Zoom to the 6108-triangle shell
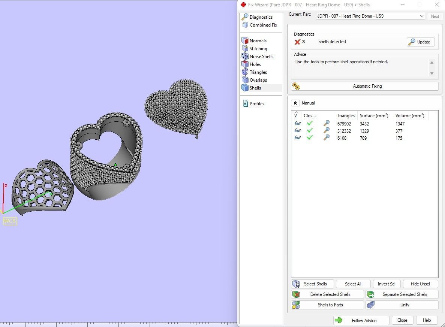The width and height of the screenshot is (445, 327). [x=327, y=137]
